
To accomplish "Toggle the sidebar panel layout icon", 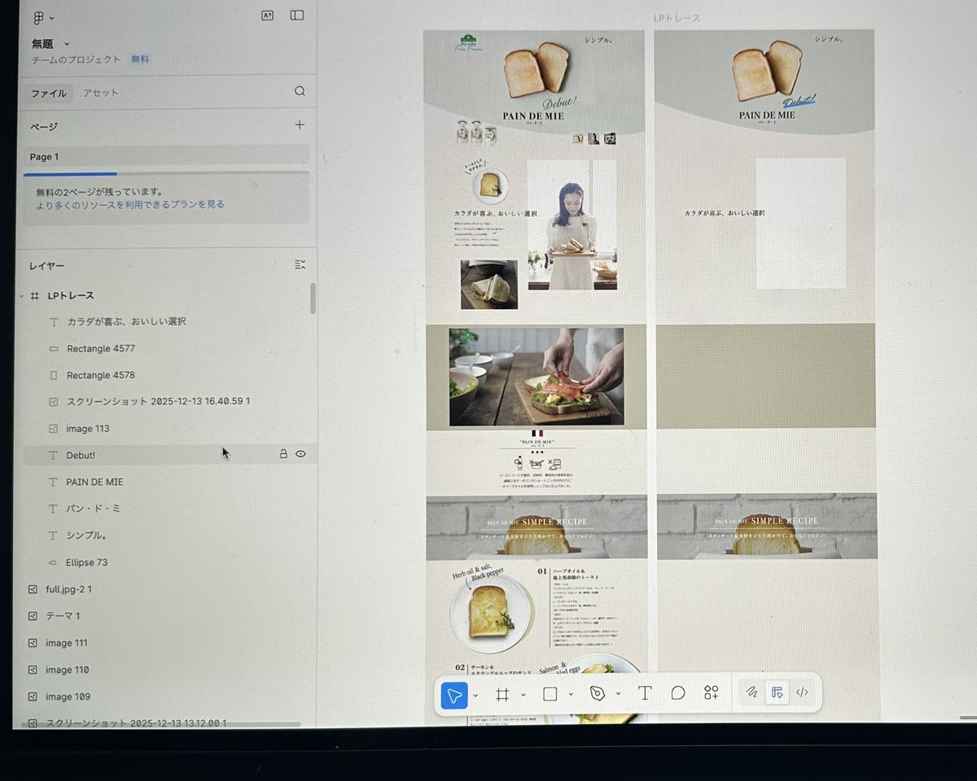I will click(x=297, y=15).
